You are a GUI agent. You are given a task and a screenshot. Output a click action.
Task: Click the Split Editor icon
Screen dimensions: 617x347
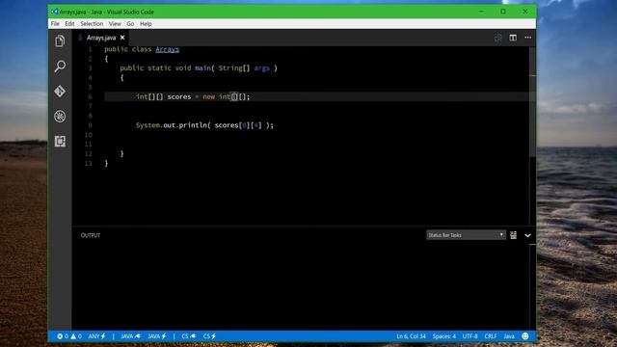point(513,38)
